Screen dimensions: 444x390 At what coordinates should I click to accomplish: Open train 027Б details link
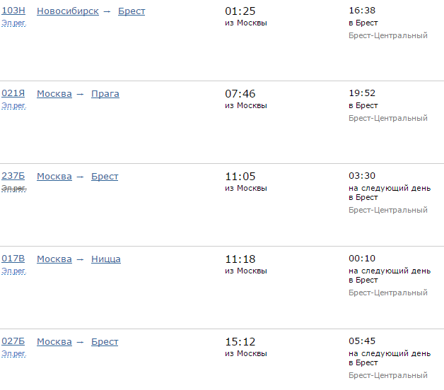[x=13, y=342]
